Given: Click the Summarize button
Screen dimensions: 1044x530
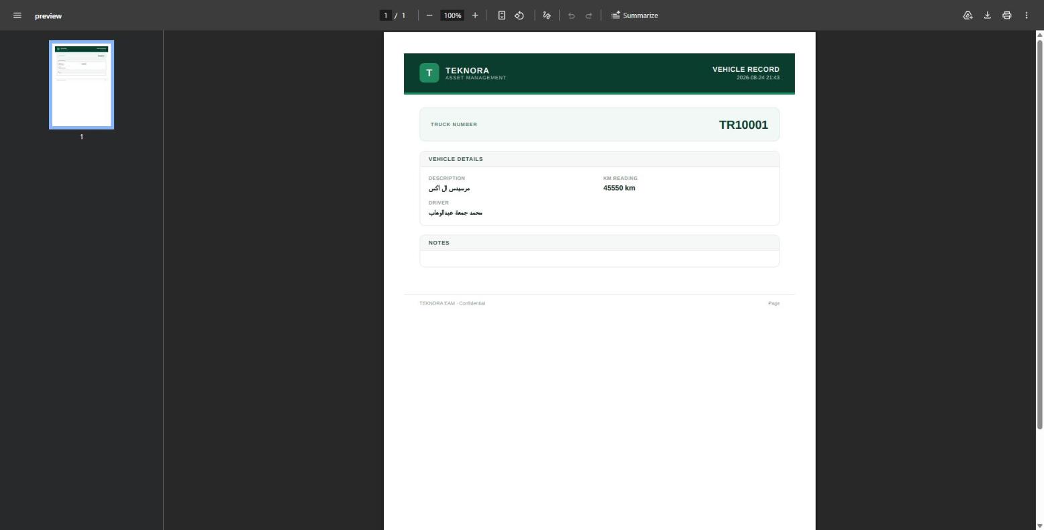Looking at the screenshot, I should (634, 15).
